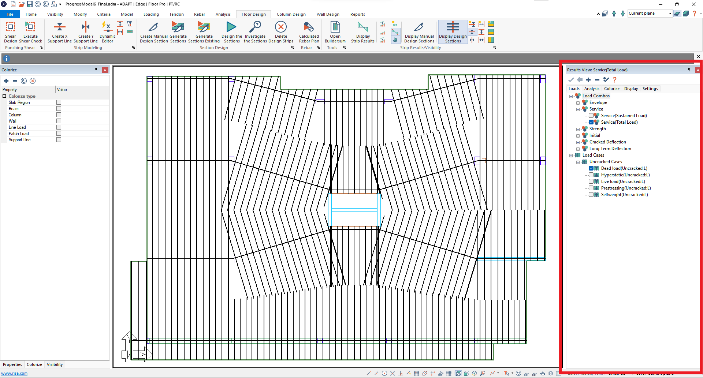
Task: Select the Cracked Deflection tree item
Action: point(607,142)
